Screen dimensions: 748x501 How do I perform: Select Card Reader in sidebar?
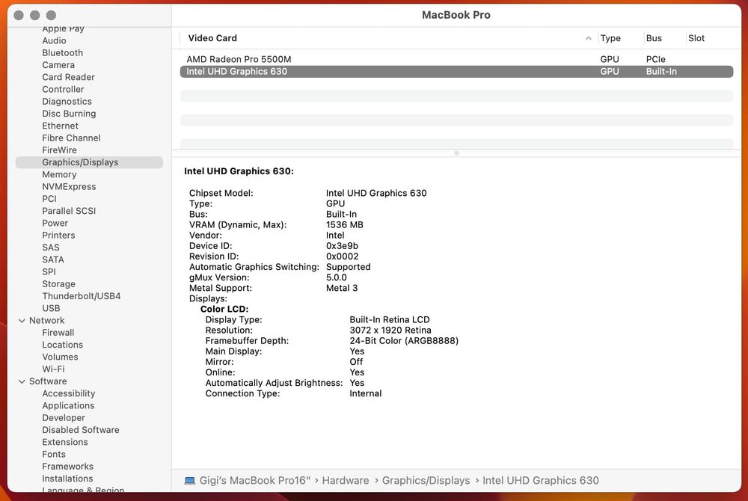[68, 77]
